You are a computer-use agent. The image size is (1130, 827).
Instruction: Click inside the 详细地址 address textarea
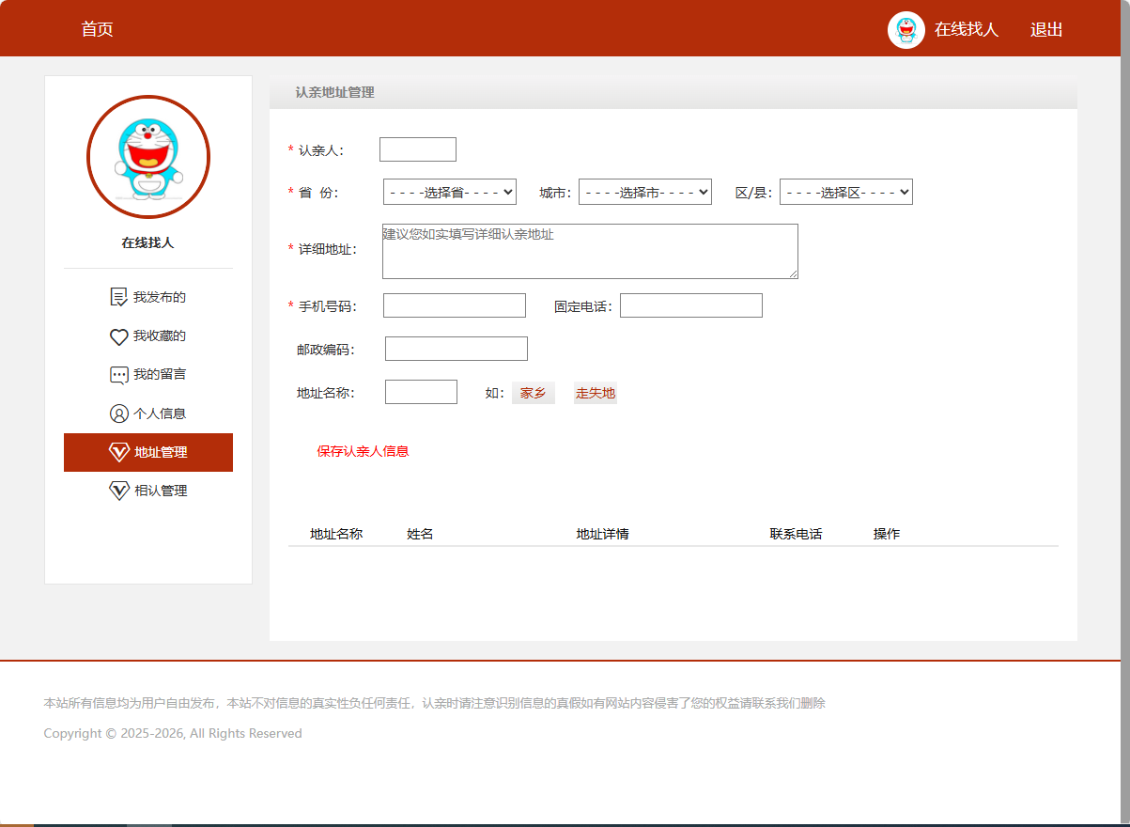pyautogui.click(x=589, y=252)
